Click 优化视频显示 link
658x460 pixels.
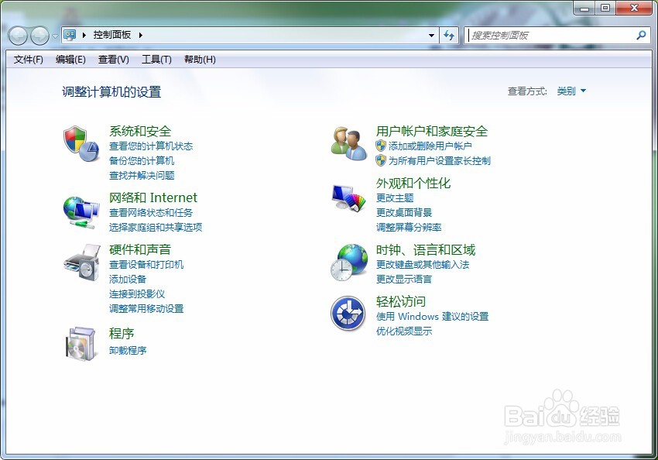click(x=404, y=331)
